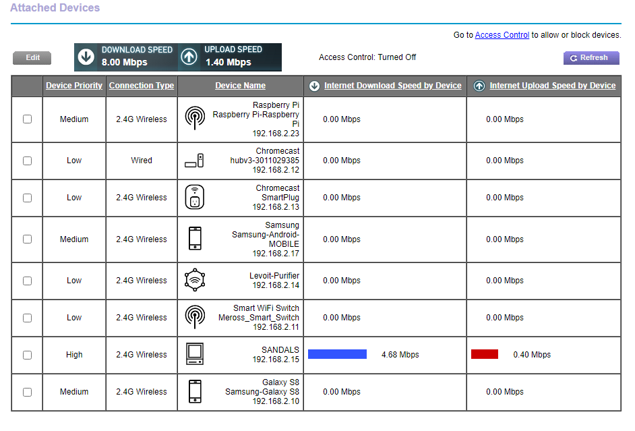Click the blue download speed bar for SANDALS
Screen dimensions: 635x431
point(337,353)
